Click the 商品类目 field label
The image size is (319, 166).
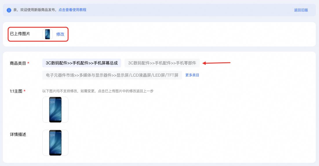[18, 63]
